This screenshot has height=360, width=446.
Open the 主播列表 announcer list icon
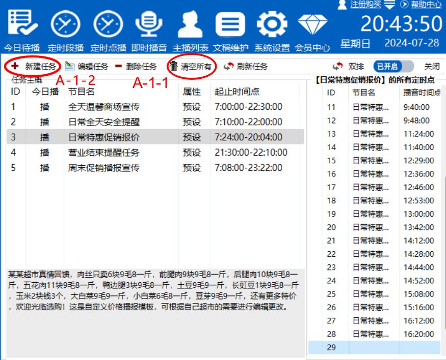190,25
